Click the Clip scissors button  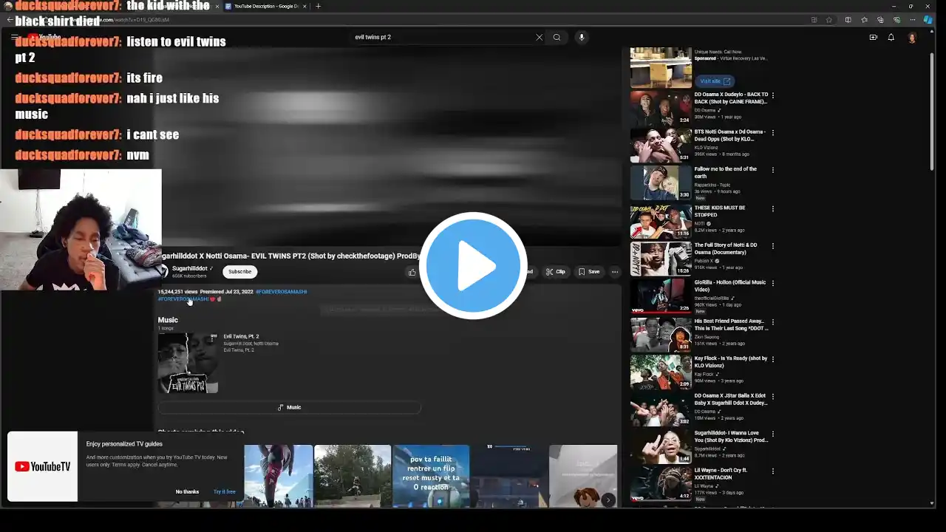coord(556,272)
